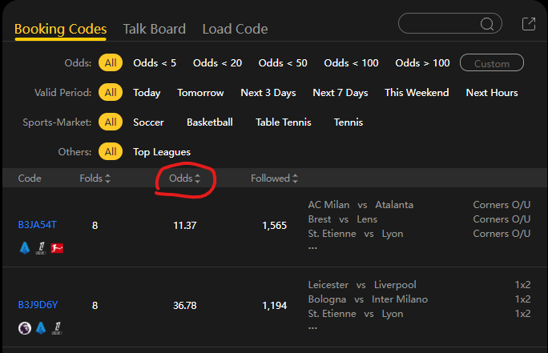Image resolution: width=548 pixels, height=353 pixels.
Task: Filter by Odds < 50
Action: 283,63
